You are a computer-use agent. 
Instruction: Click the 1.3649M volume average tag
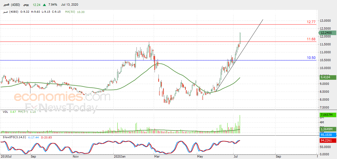(328, 129)
